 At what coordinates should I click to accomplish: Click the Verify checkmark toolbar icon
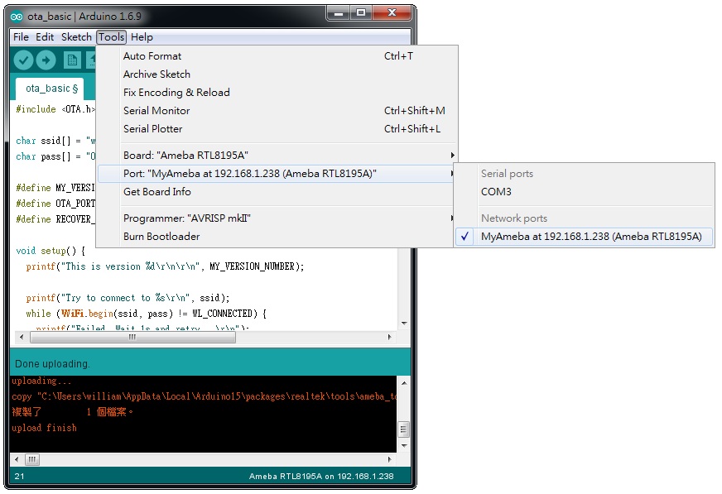(x=23, y=60)
